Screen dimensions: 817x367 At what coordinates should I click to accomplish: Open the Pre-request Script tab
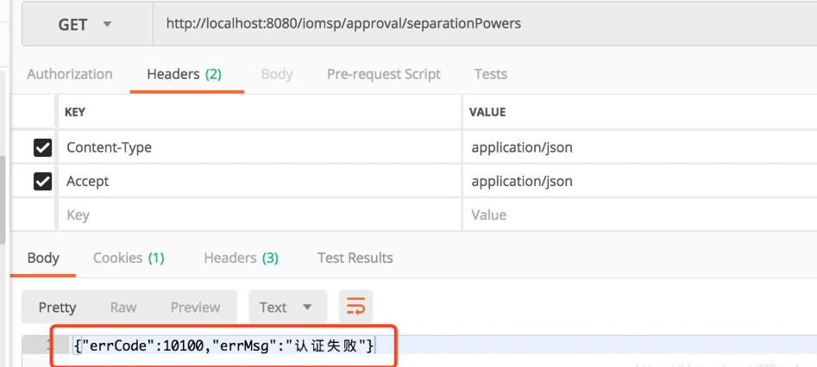tap(383, 74)
